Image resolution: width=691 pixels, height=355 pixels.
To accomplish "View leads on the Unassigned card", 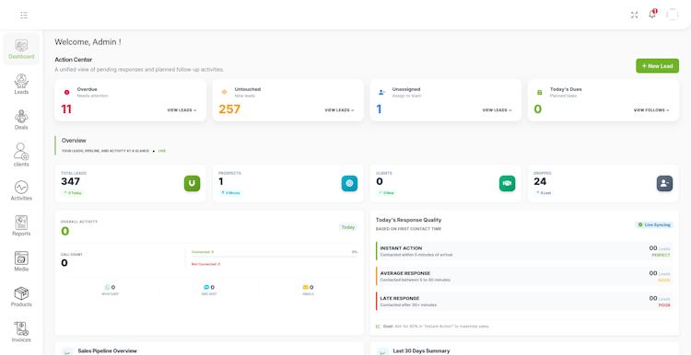I will (x=498, y=110).
